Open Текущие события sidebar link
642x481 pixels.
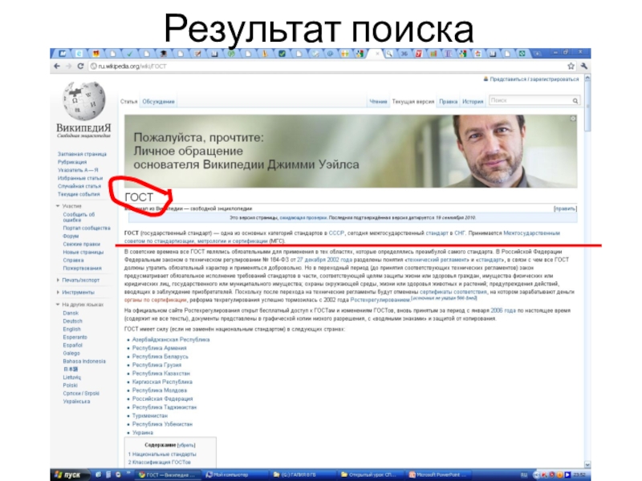click(x=79, y=194)
